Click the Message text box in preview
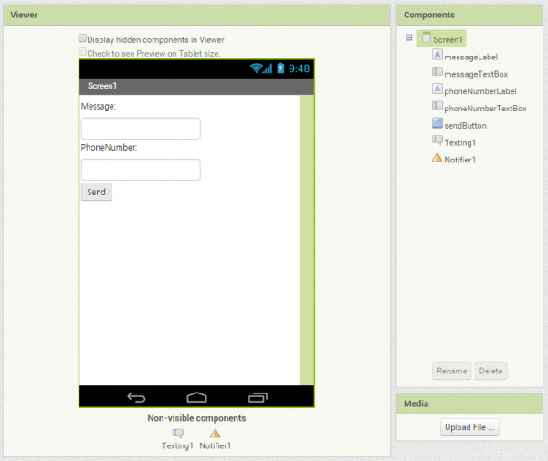Viewport: 548px width, 461px height. (x=141, y=129)
